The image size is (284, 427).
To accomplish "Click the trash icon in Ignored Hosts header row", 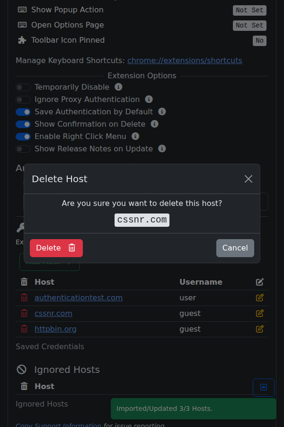I will tap(24, 386).
